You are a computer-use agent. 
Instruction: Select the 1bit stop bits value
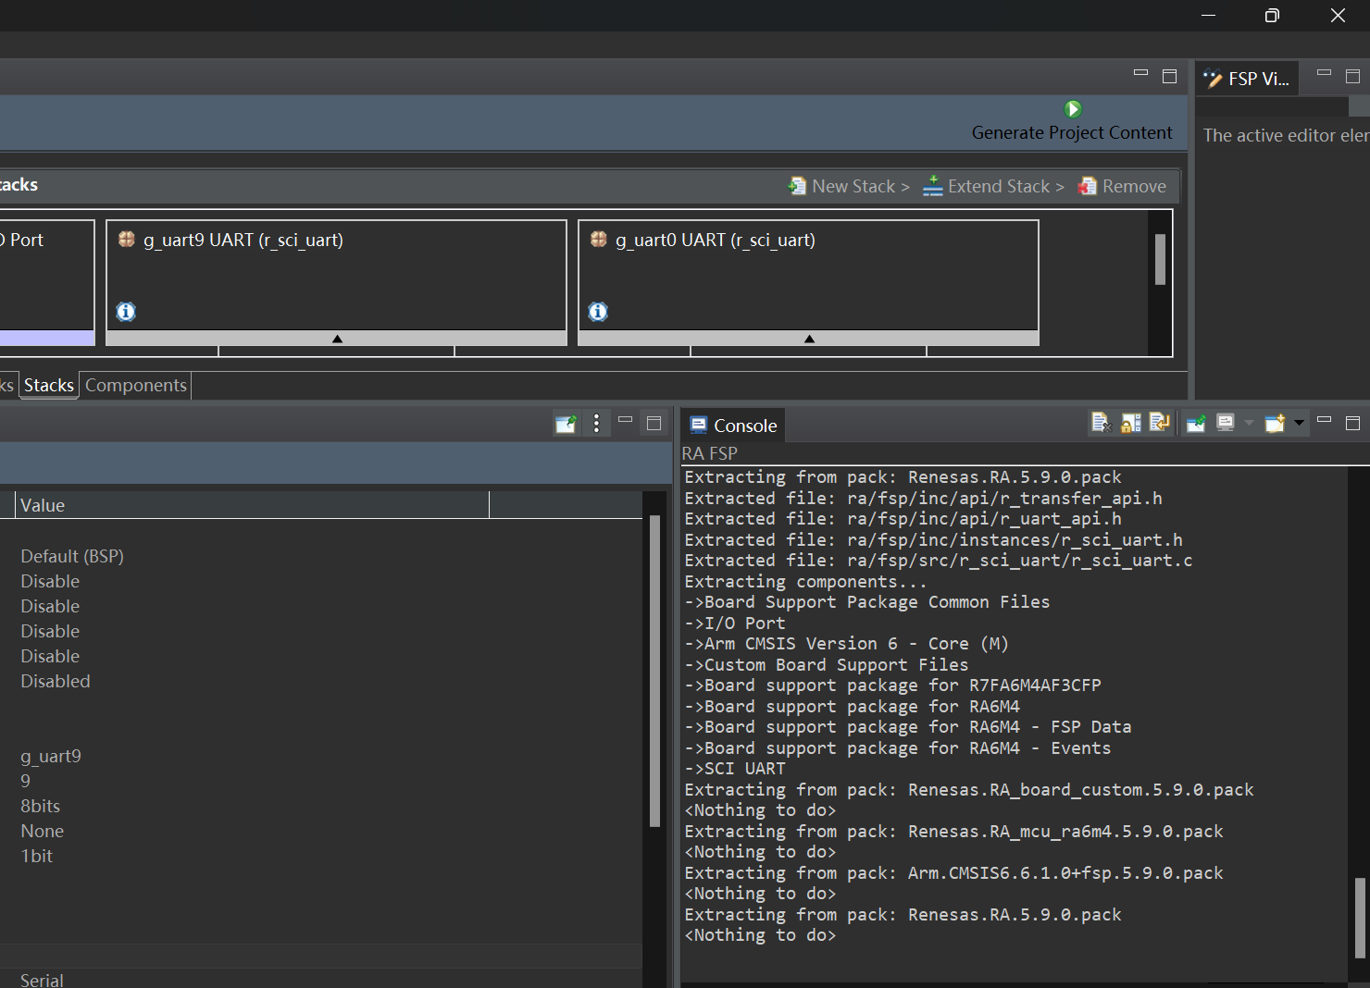(x=36, y=856)
